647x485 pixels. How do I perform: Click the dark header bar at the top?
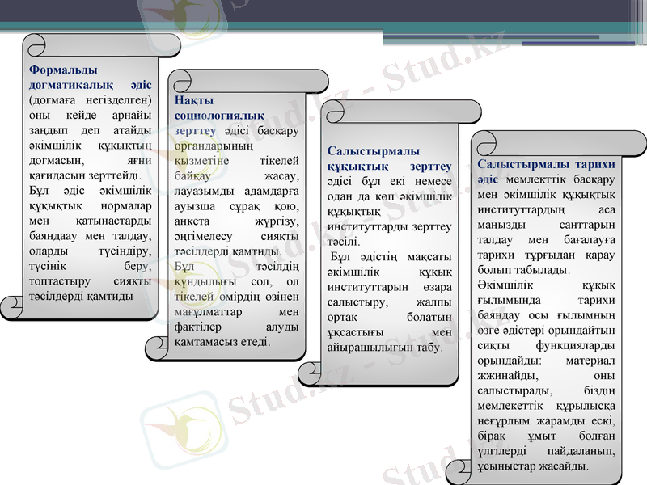(453, 11)
